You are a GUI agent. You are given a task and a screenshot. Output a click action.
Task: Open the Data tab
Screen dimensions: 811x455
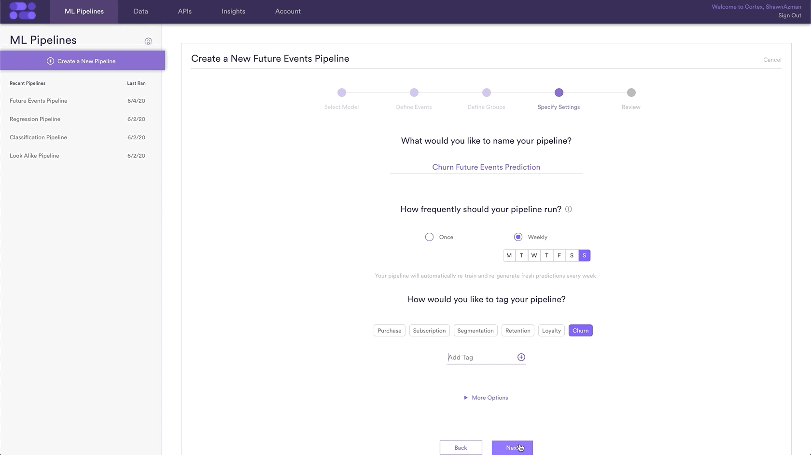(141, 12)
